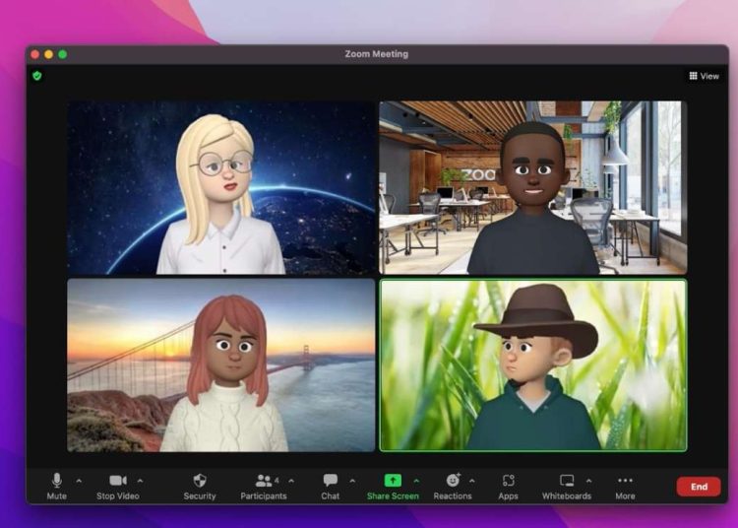This screenshot has height=528, width=738.
Task: Click the green Share Screen button
Action: [393, 486]
